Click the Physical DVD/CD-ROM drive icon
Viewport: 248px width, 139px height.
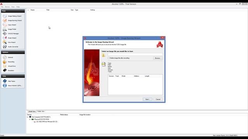pyautogui.click(x=33, y=119)
